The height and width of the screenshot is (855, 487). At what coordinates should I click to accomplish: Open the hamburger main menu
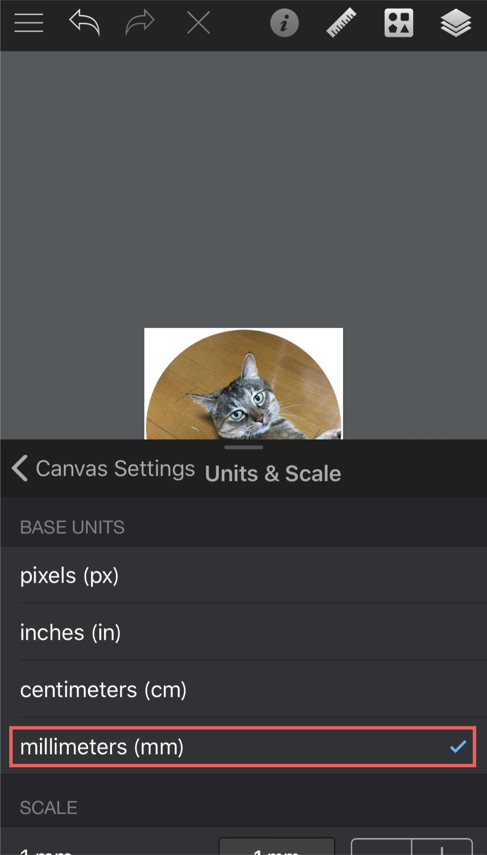29,23
